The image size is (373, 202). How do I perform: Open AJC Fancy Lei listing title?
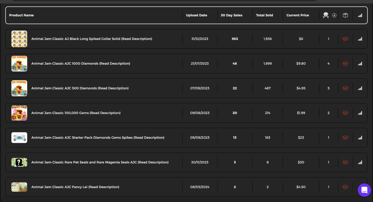coord(75,187)
